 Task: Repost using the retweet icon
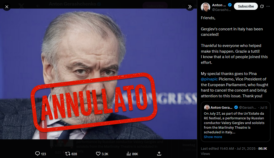(67, 154)
